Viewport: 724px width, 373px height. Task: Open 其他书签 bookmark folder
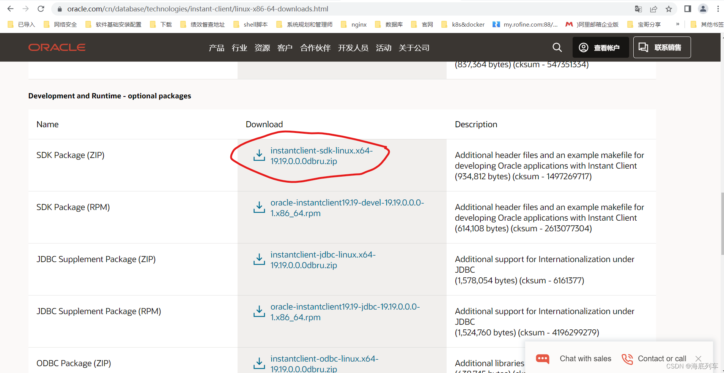(x=707, y=24)
